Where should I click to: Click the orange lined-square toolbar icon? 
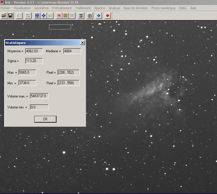(x=65, y=15)
